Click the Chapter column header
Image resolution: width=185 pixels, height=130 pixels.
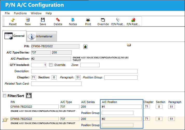pos(148,102)
